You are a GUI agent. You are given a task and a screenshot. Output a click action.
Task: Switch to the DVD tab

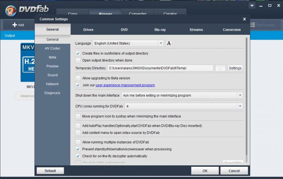124,30
